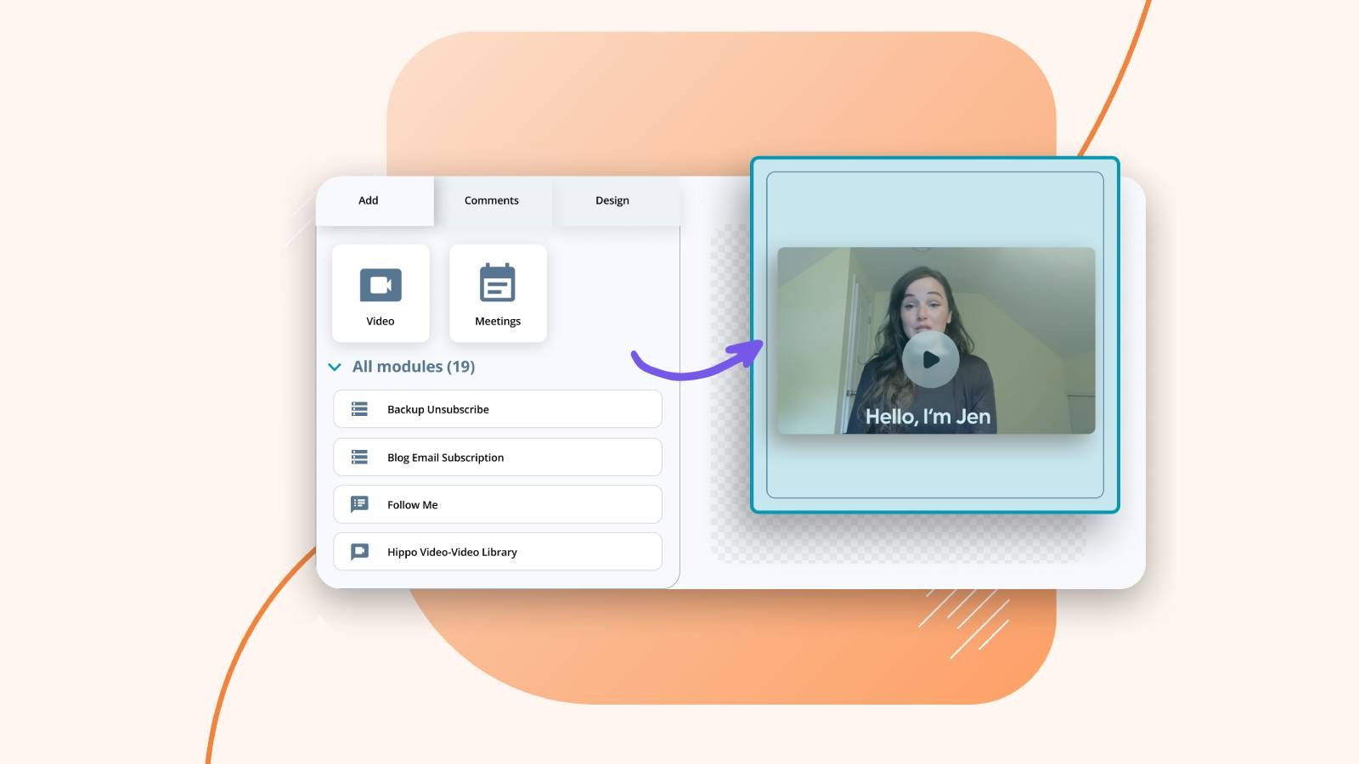The image size is (1359, 764).
Task: Collapse the All modules chevron
Action: point(335,367)
